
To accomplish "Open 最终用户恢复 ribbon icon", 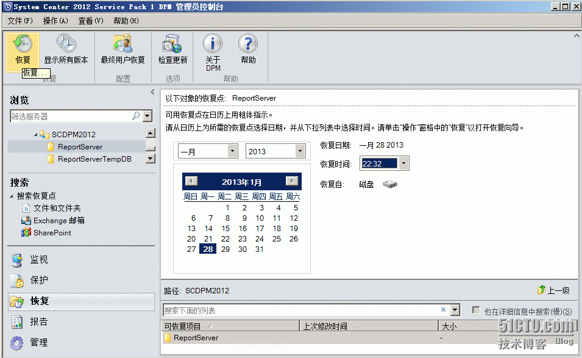I will pyautogui.click(x=123, y=44).
